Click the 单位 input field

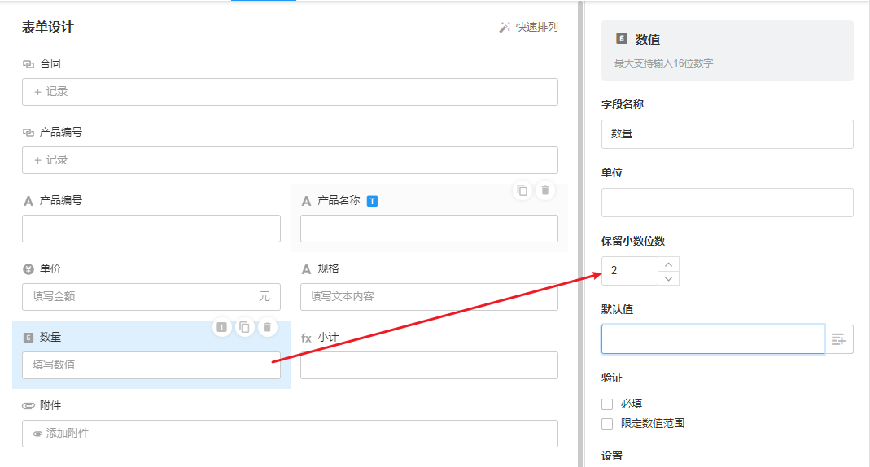tap(727, 203)
